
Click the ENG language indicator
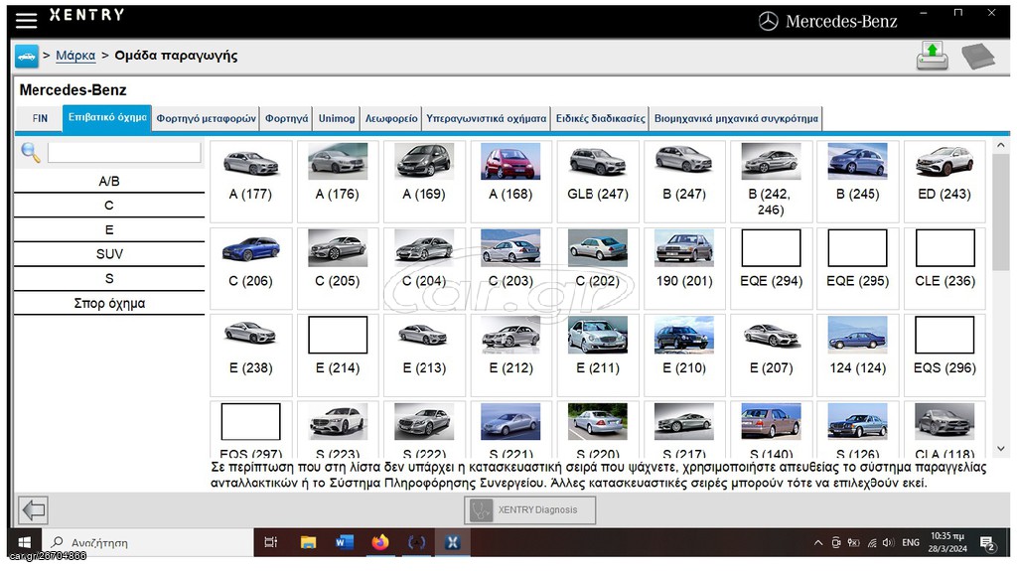911,542
